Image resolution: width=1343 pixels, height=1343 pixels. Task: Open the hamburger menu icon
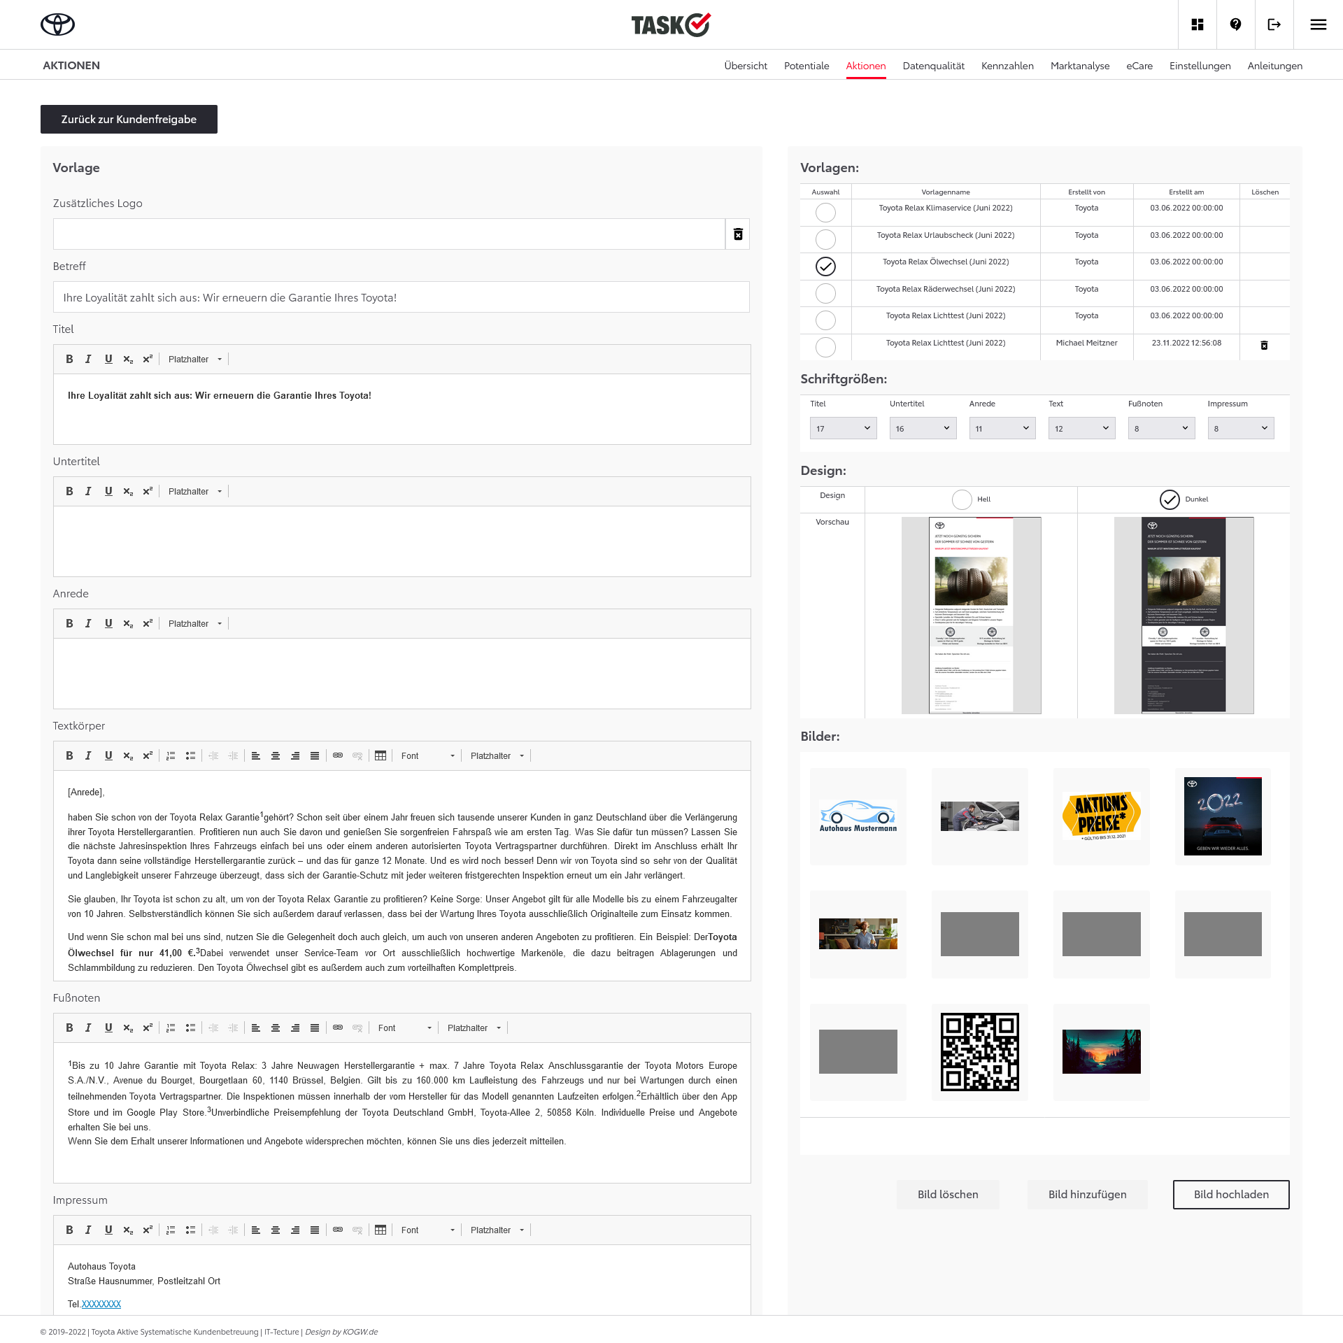pos(1318,24)
